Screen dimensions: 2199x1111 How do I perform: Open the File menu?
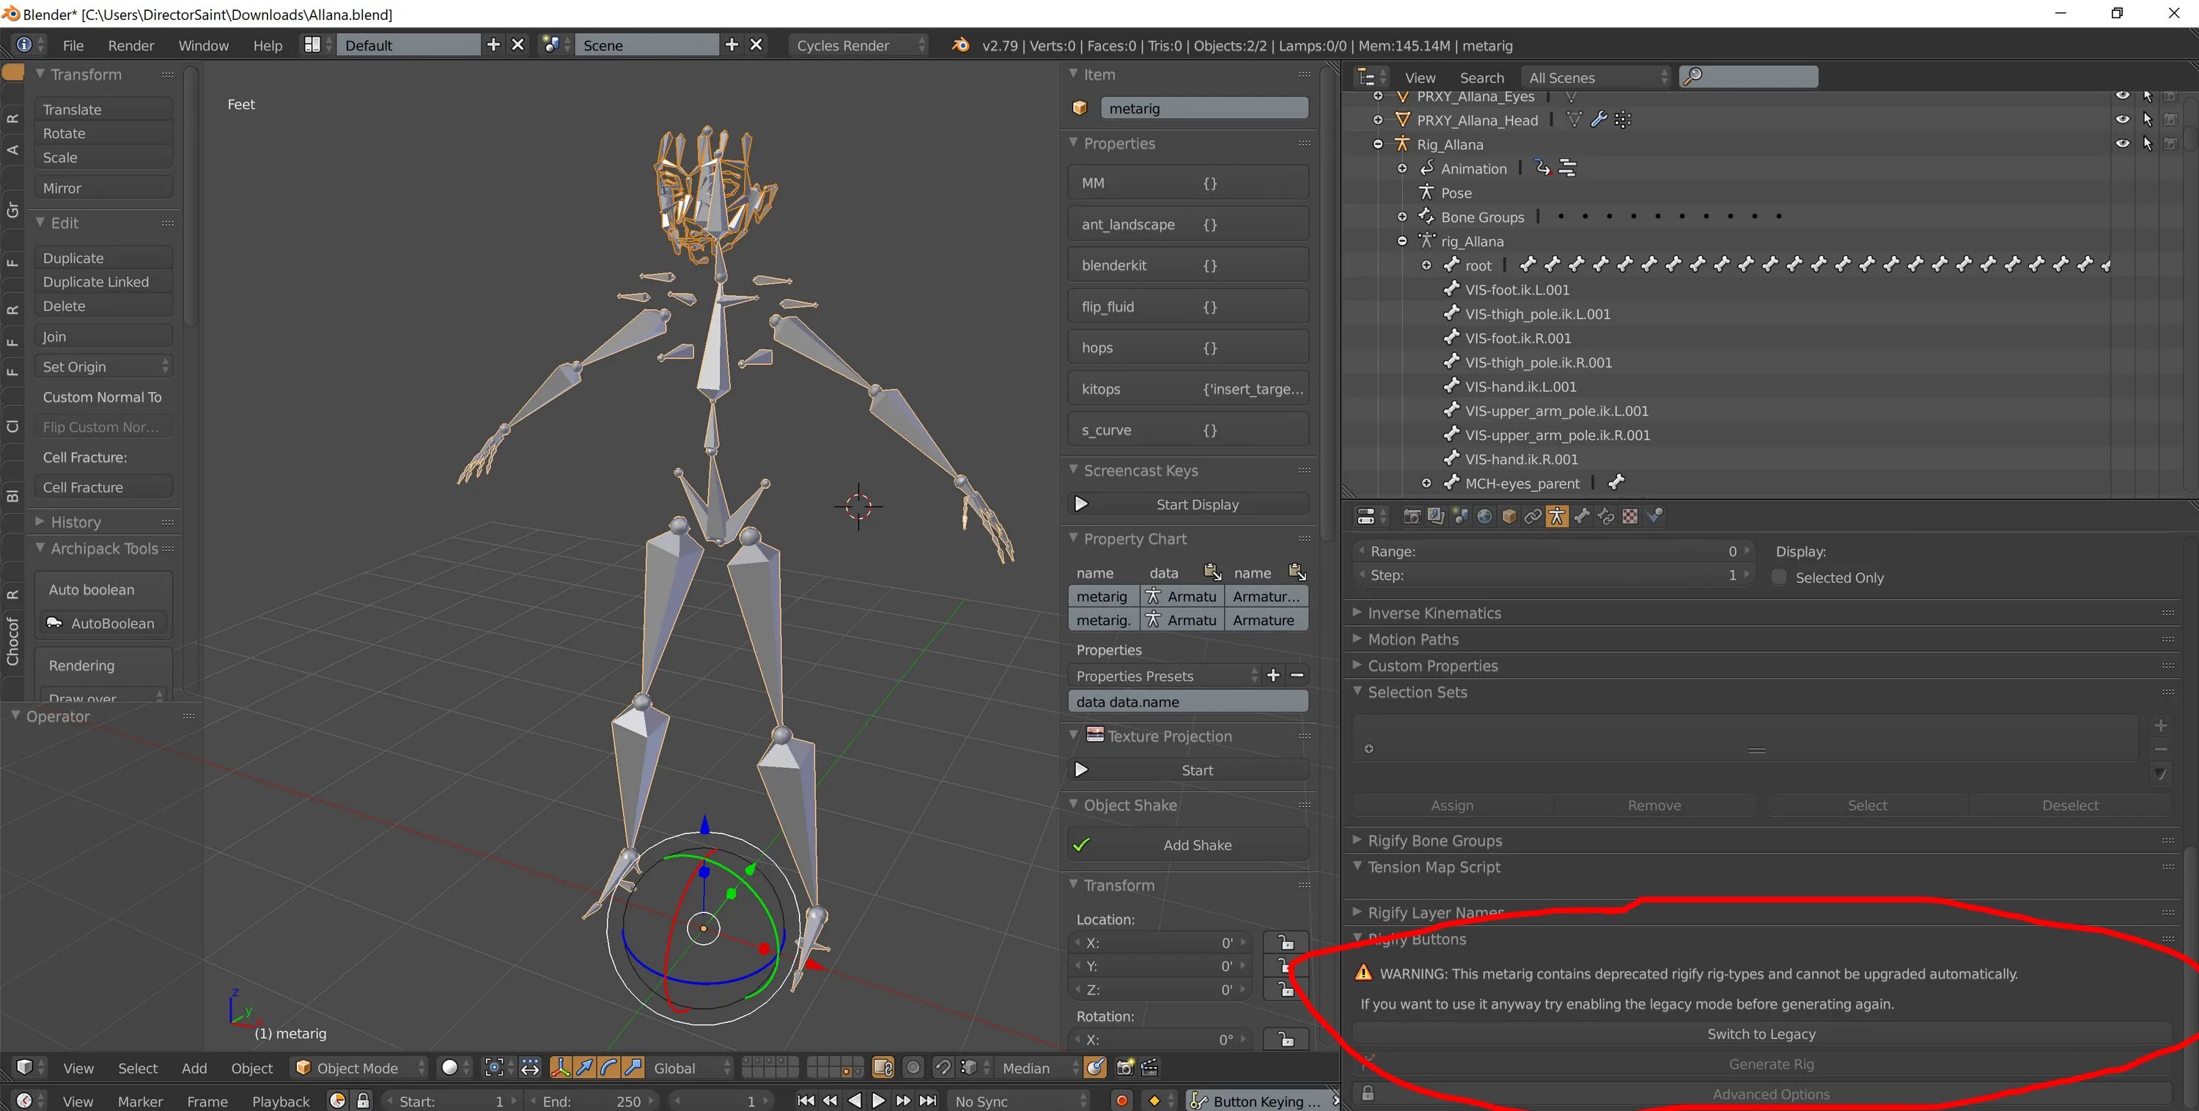73,45
